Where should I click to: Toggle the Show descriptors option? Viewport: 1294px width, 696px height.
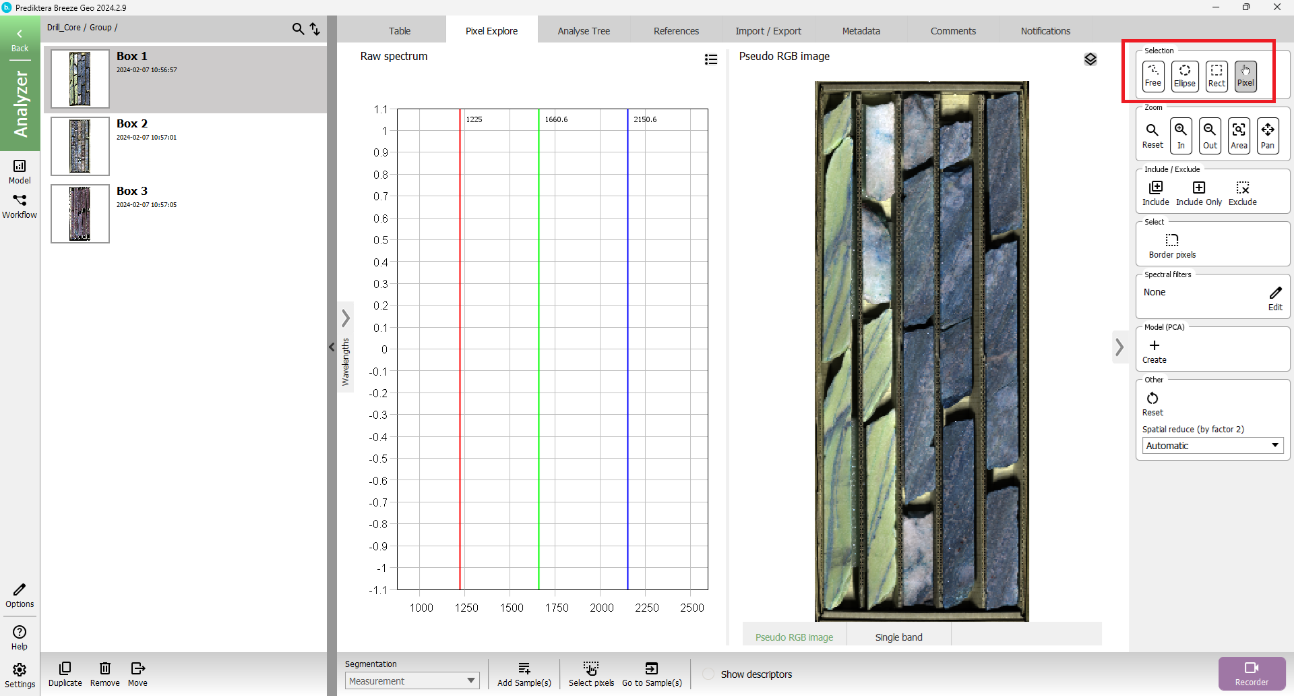pos(708,674)
